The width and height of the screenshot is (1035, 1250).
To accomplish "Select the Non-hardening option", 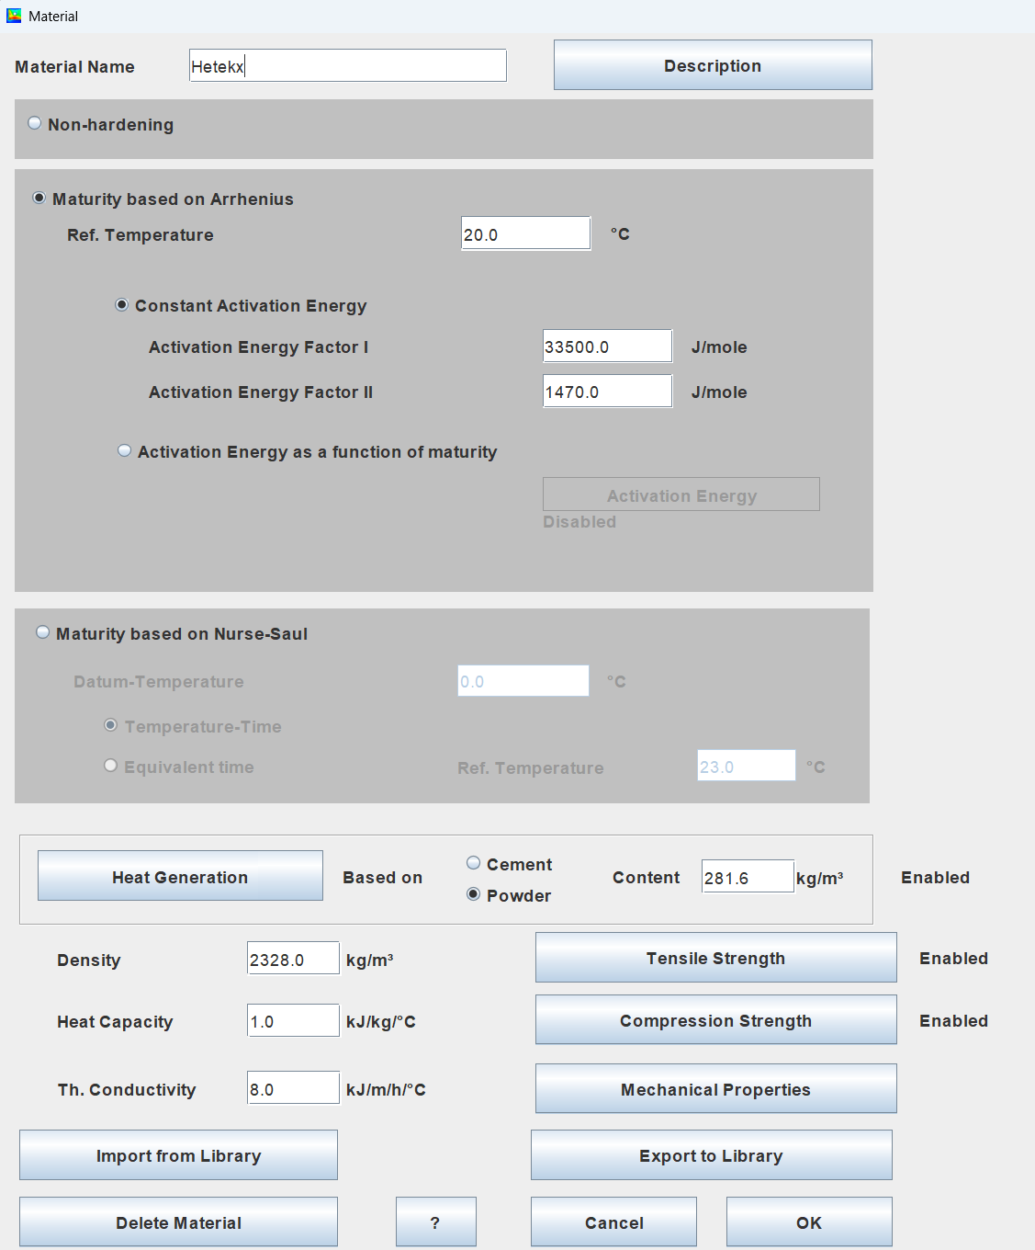I will (35, 123).
